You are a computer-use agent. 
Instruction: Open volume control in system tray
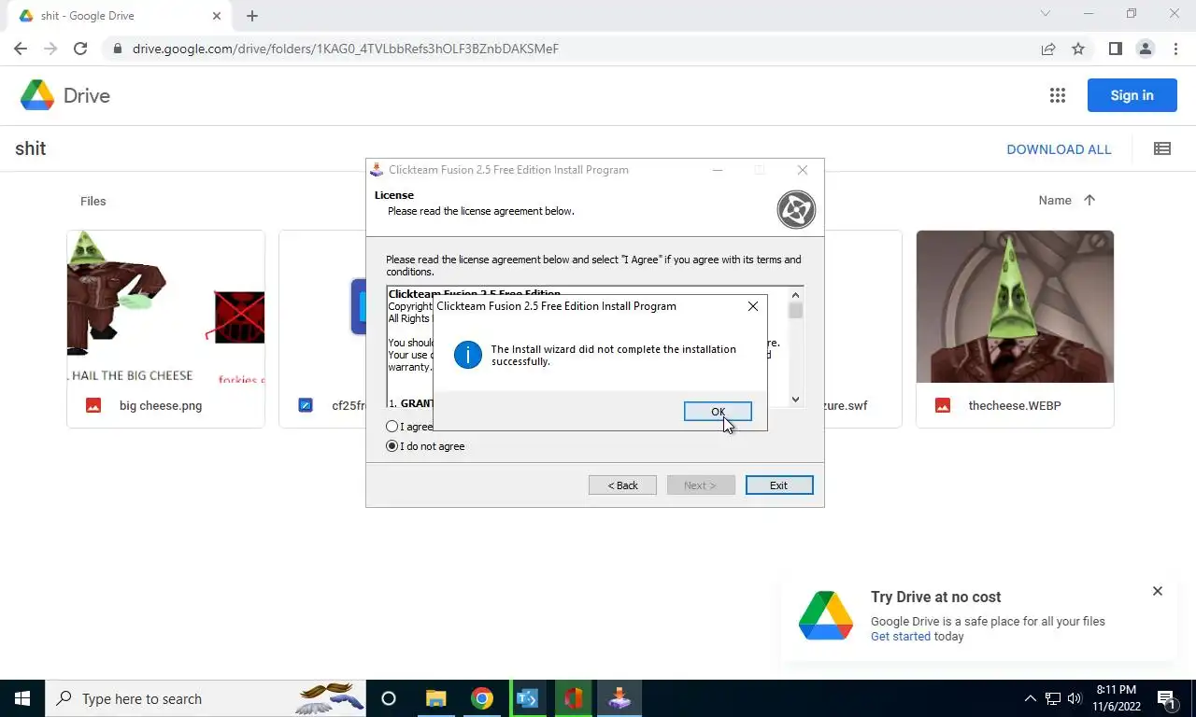1075,698
